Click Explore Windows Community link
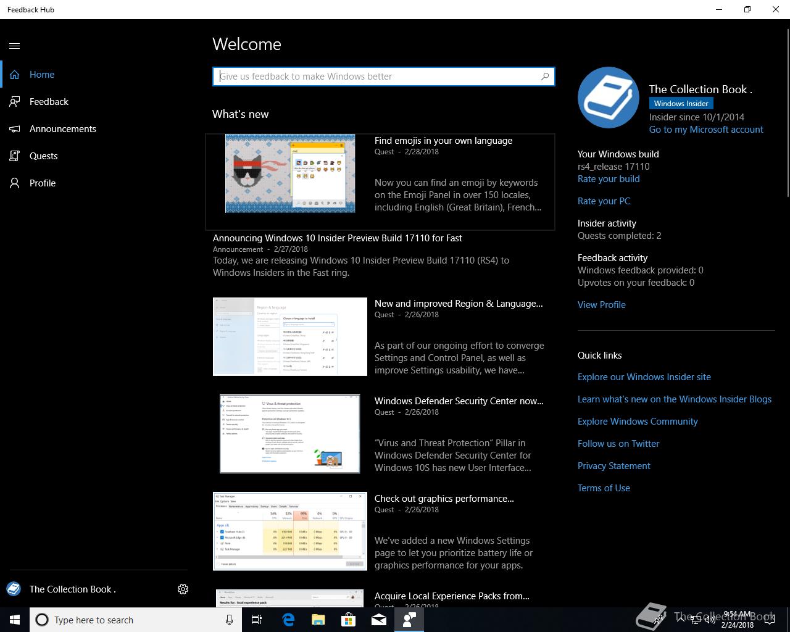 tap(638, 422)
